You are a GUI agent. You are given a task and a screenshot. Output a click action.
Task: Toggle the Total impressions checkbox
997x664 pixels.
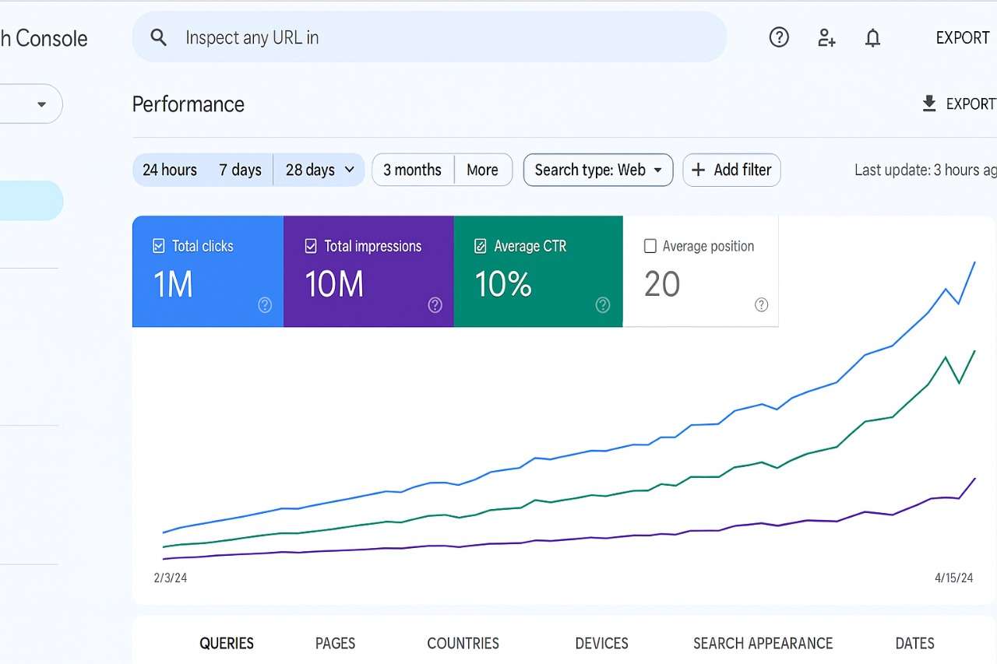[311, 246]
